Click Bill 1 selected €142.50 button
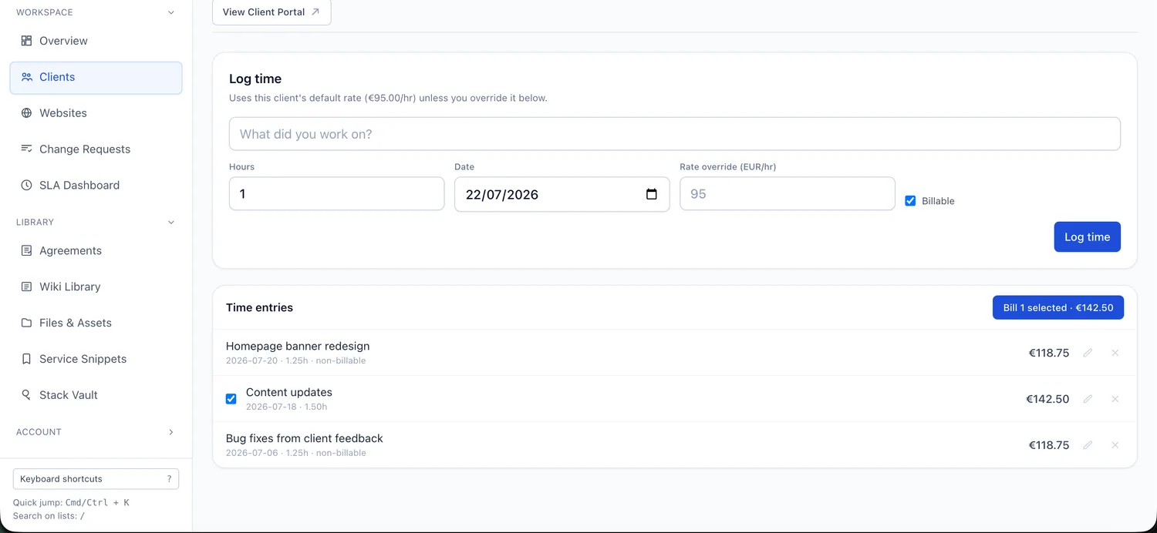 pos(1057,307)
